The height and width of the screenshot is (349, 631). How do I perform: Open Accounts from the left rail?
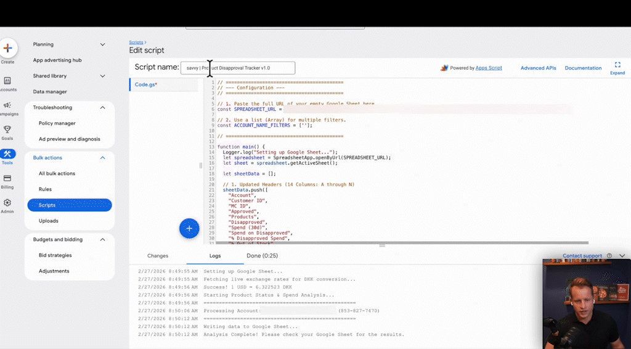pyautogui.click(x=7, y=81)
